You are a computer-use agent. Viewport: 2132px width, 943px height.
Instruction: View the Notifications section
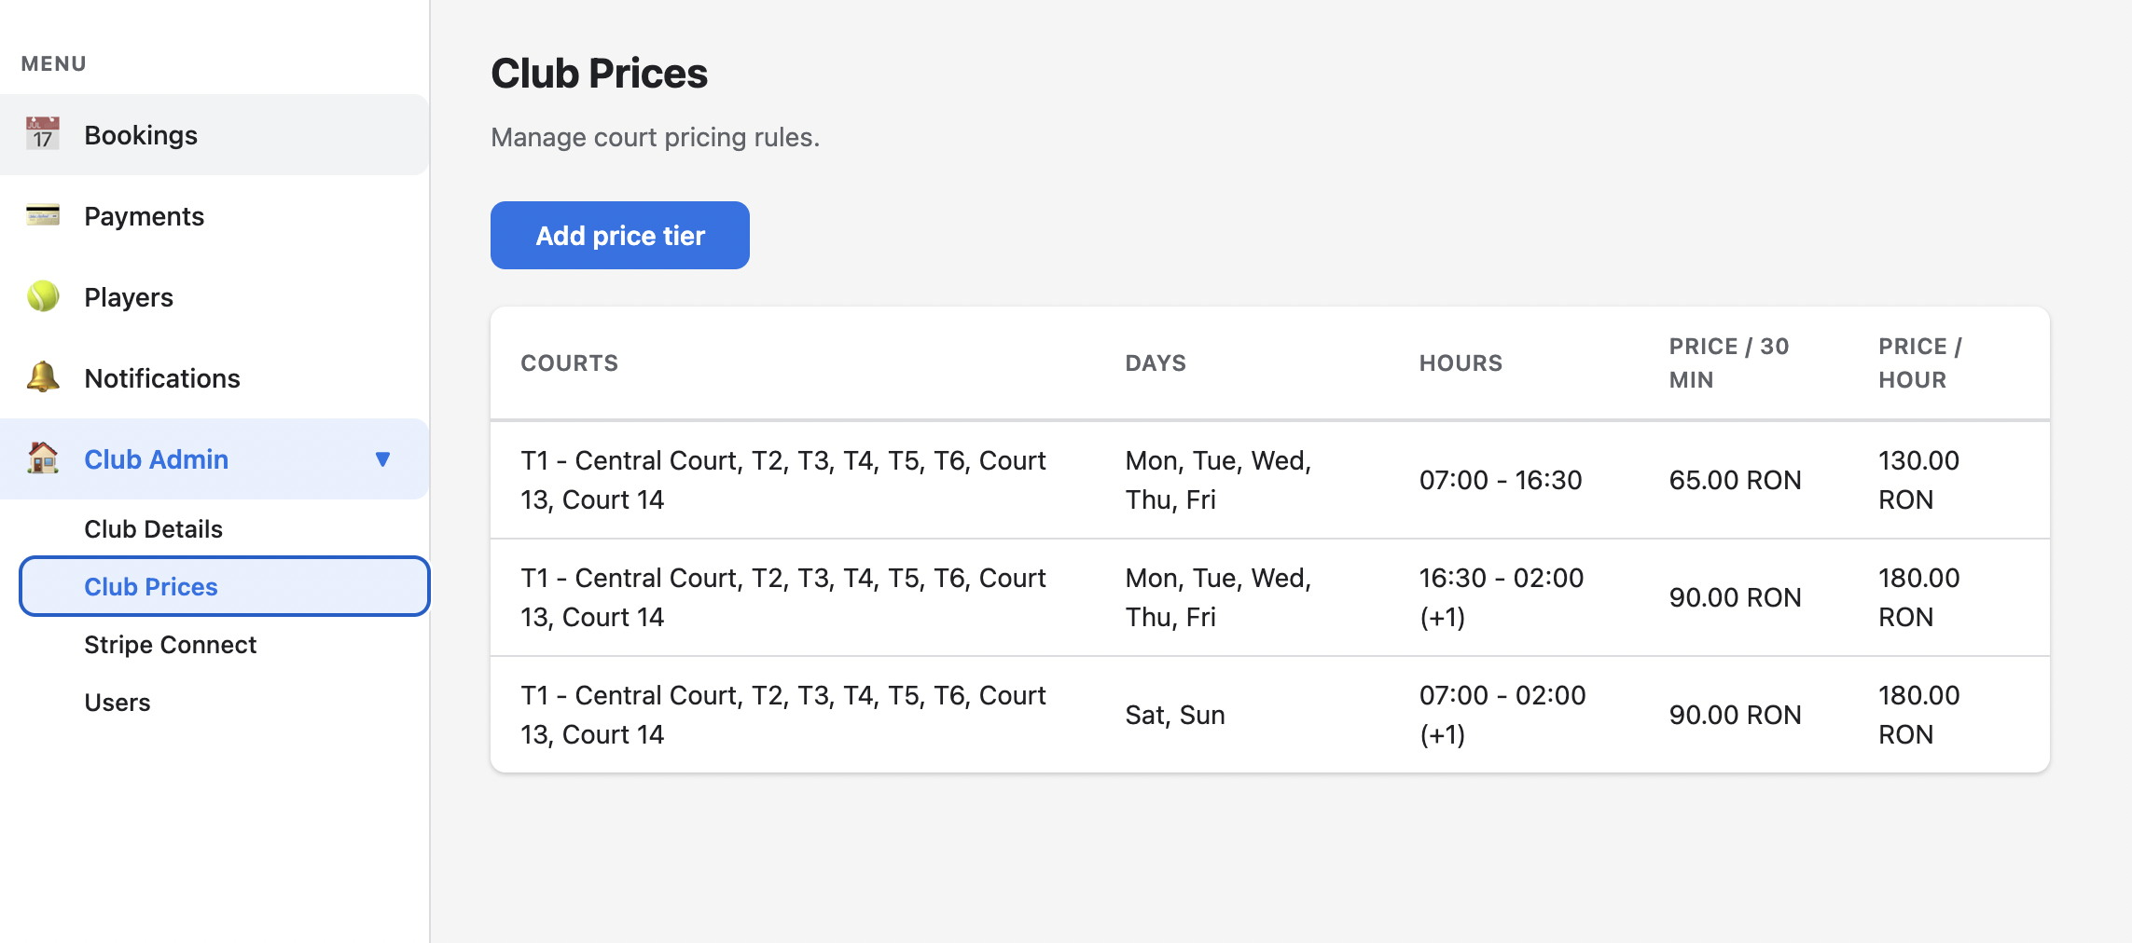coord(161,378)
